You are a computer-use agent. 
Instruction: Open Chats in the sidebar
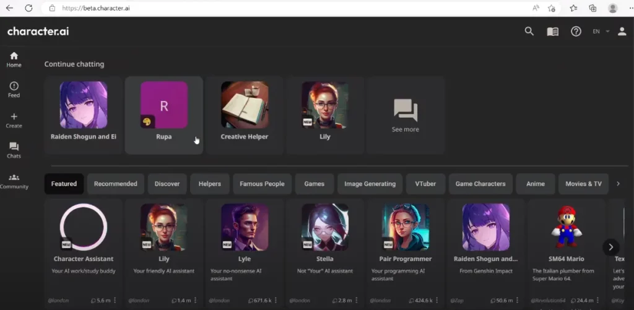[x=14, y=150]
